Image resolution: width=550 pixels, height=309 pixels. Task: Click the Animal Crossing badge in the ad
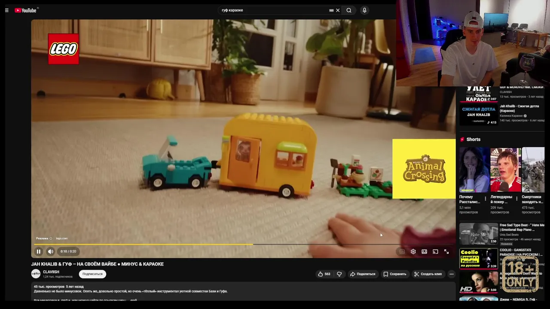coord(424,169)
